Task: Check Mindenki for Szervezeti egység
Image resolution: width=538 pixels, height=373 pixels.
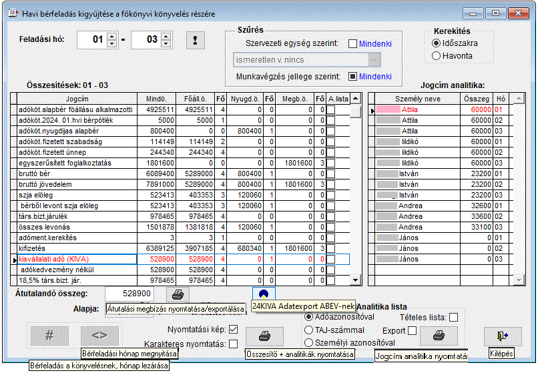Action: click(353, 44)
